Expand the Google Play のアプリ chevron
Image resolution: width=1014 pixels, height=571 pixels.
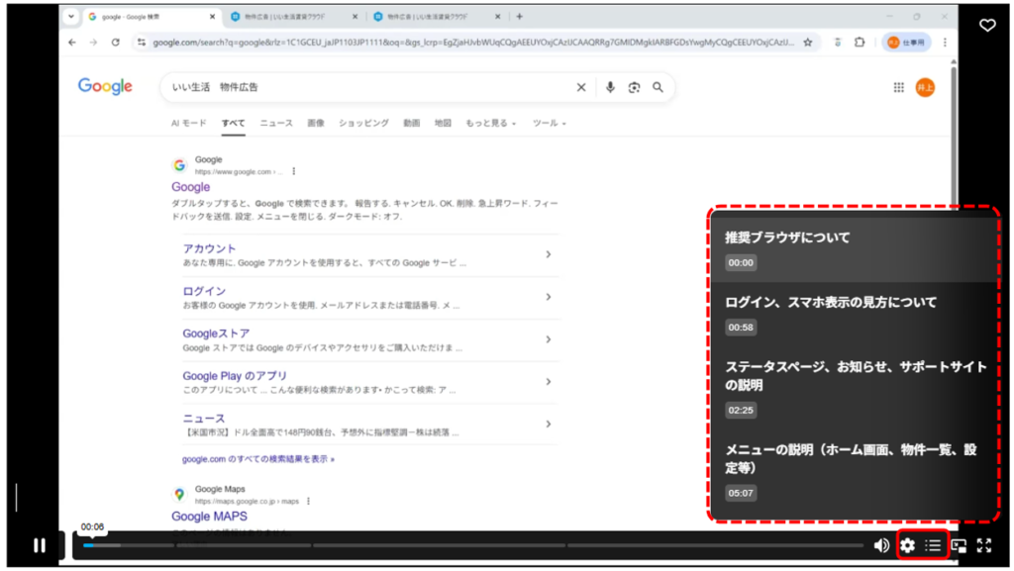pos(548,382)
